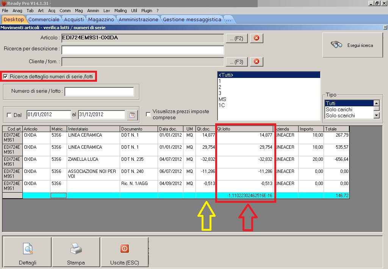
Task: Select Tutti in the Tipo list
Action: tap(349, 103)
